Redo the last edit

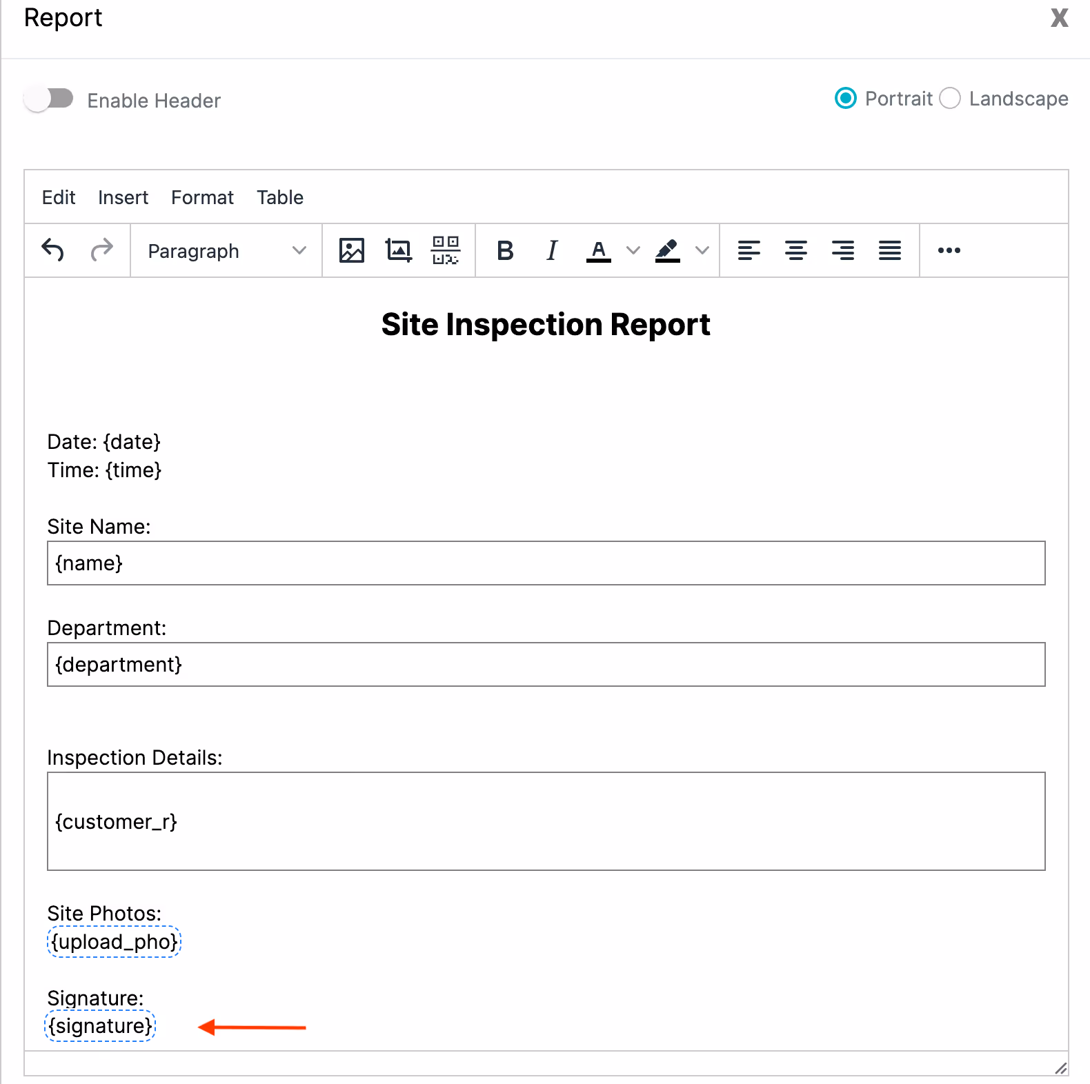[101, 250]
